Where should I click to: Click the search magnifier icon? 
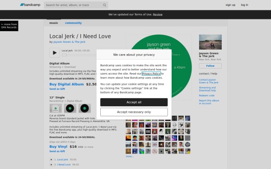coord(104,5)
